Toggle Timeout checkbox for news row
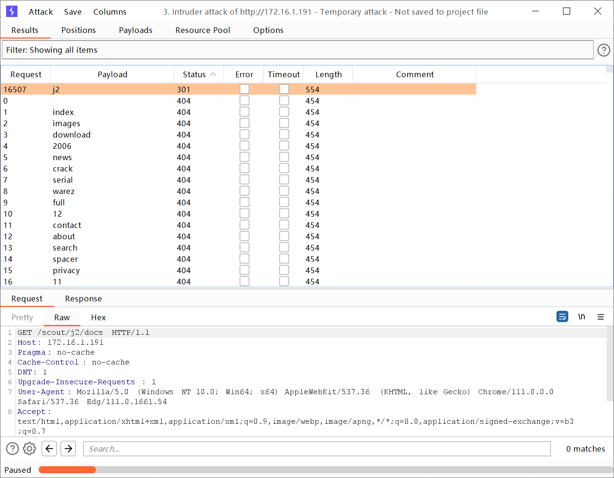The image size is (614, 478). coord(284,157)
